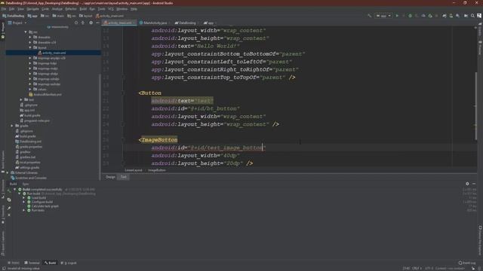Switch to MainActivity.java editor tab
Viewport: 483px width, 271px height.
pos(155,23)
